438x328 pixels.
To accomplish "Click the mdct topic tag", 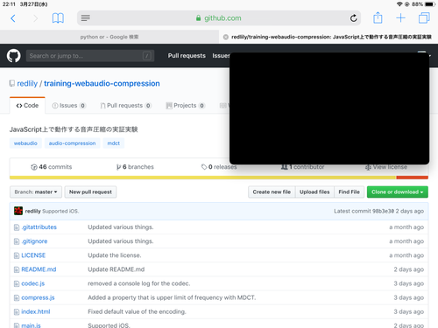I will coord(114,143).
